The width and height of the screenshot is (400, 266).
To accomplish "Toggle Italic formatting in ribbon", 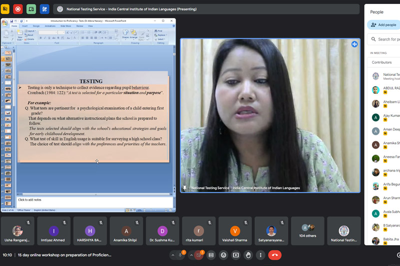I will pyautogui.click(x=45, y=38).
